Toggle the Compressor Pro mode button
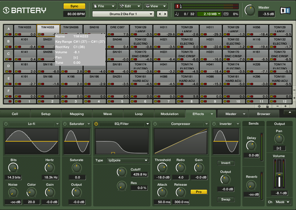The height and width of the screenshot is (210, 296). pos(199,192)
